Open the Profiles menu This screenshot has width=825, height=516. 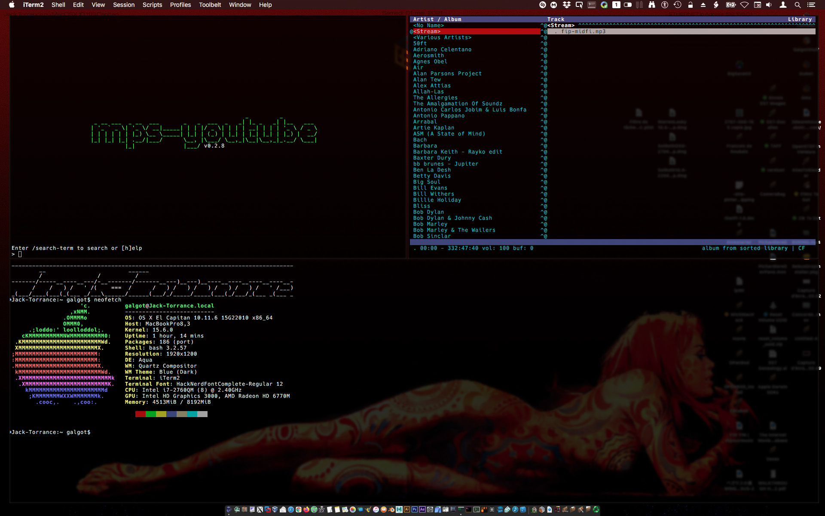coord(180,5)
